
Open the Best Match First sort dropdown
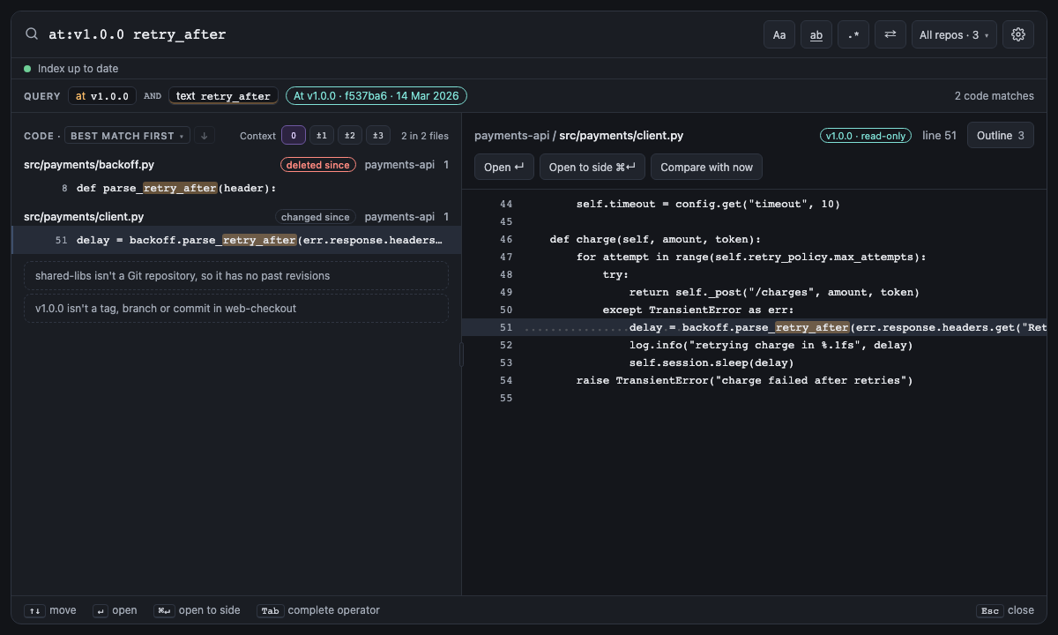[x=128, y=136]
